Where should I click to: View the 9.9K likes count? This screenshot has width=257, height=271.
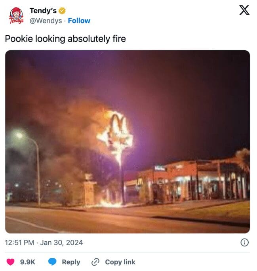click(x=28, y=262)
